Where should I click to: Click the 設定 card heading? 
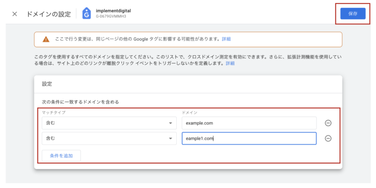(x=47, y=84)
